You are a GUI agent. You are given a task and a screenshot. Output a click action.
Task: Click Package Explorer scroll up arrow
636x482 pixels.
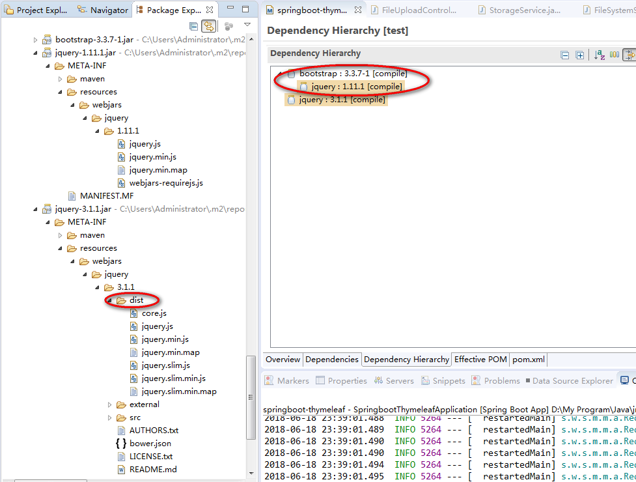point(251,39)
